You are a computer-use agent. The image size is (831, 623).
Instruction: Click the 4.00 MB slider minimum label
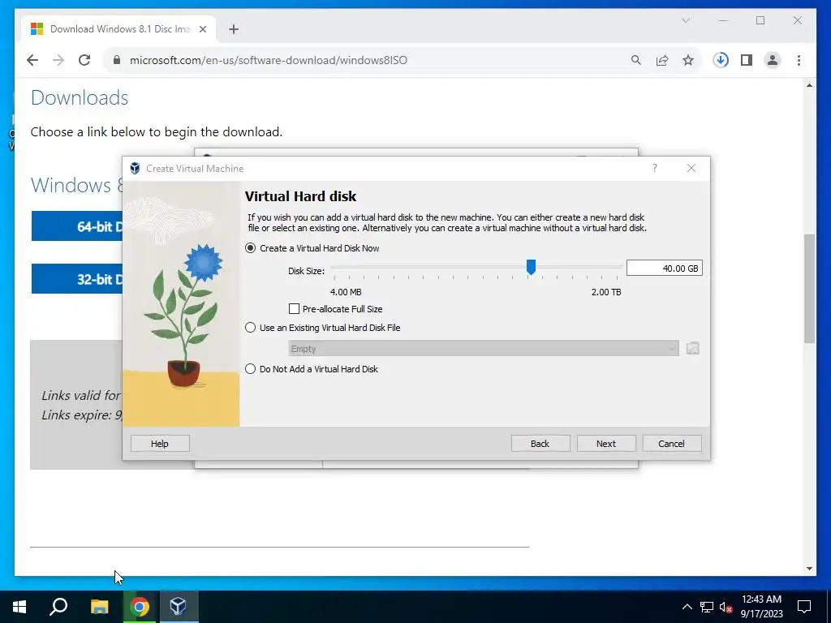[x=346, y=292]
